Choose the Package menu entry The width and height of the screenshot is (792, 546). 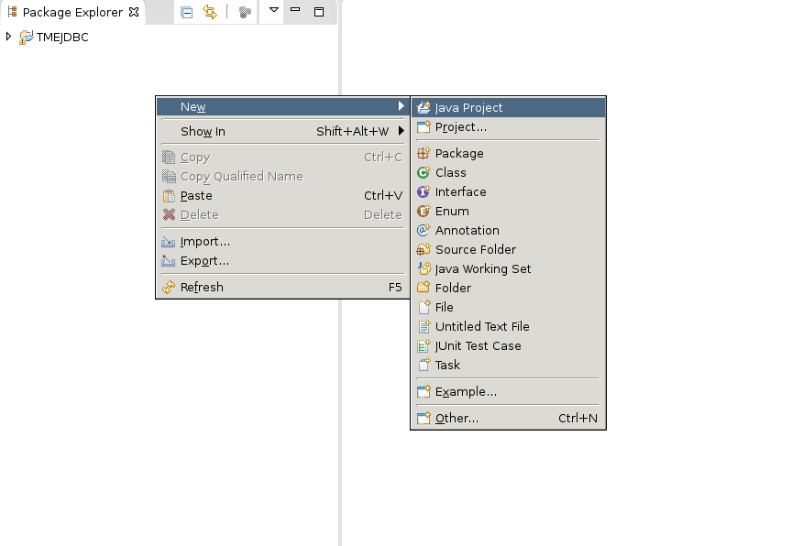click(508, 153)
